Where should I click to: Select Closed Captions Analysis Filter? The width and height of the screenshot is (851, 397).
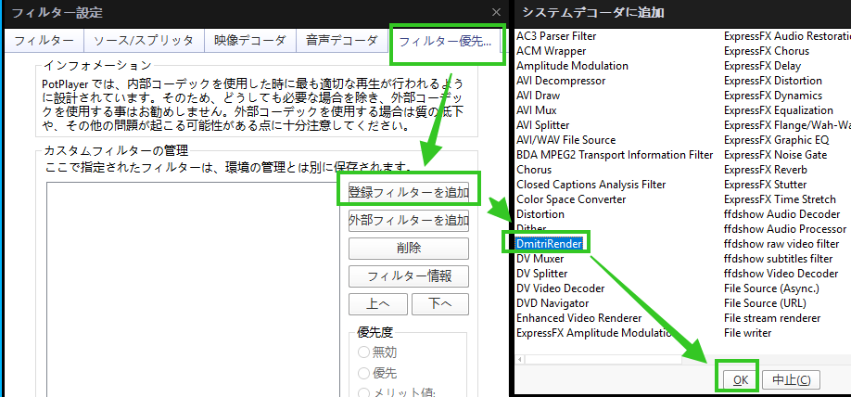coord(591,184)
